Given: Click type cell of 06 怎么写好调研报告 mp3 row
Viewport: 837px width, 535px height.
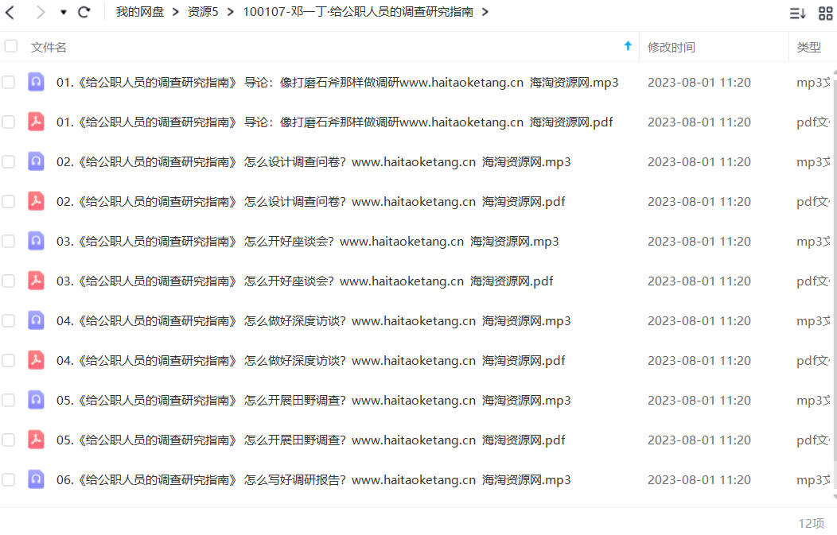Looking at the screenshot, I should click(813, 480).
